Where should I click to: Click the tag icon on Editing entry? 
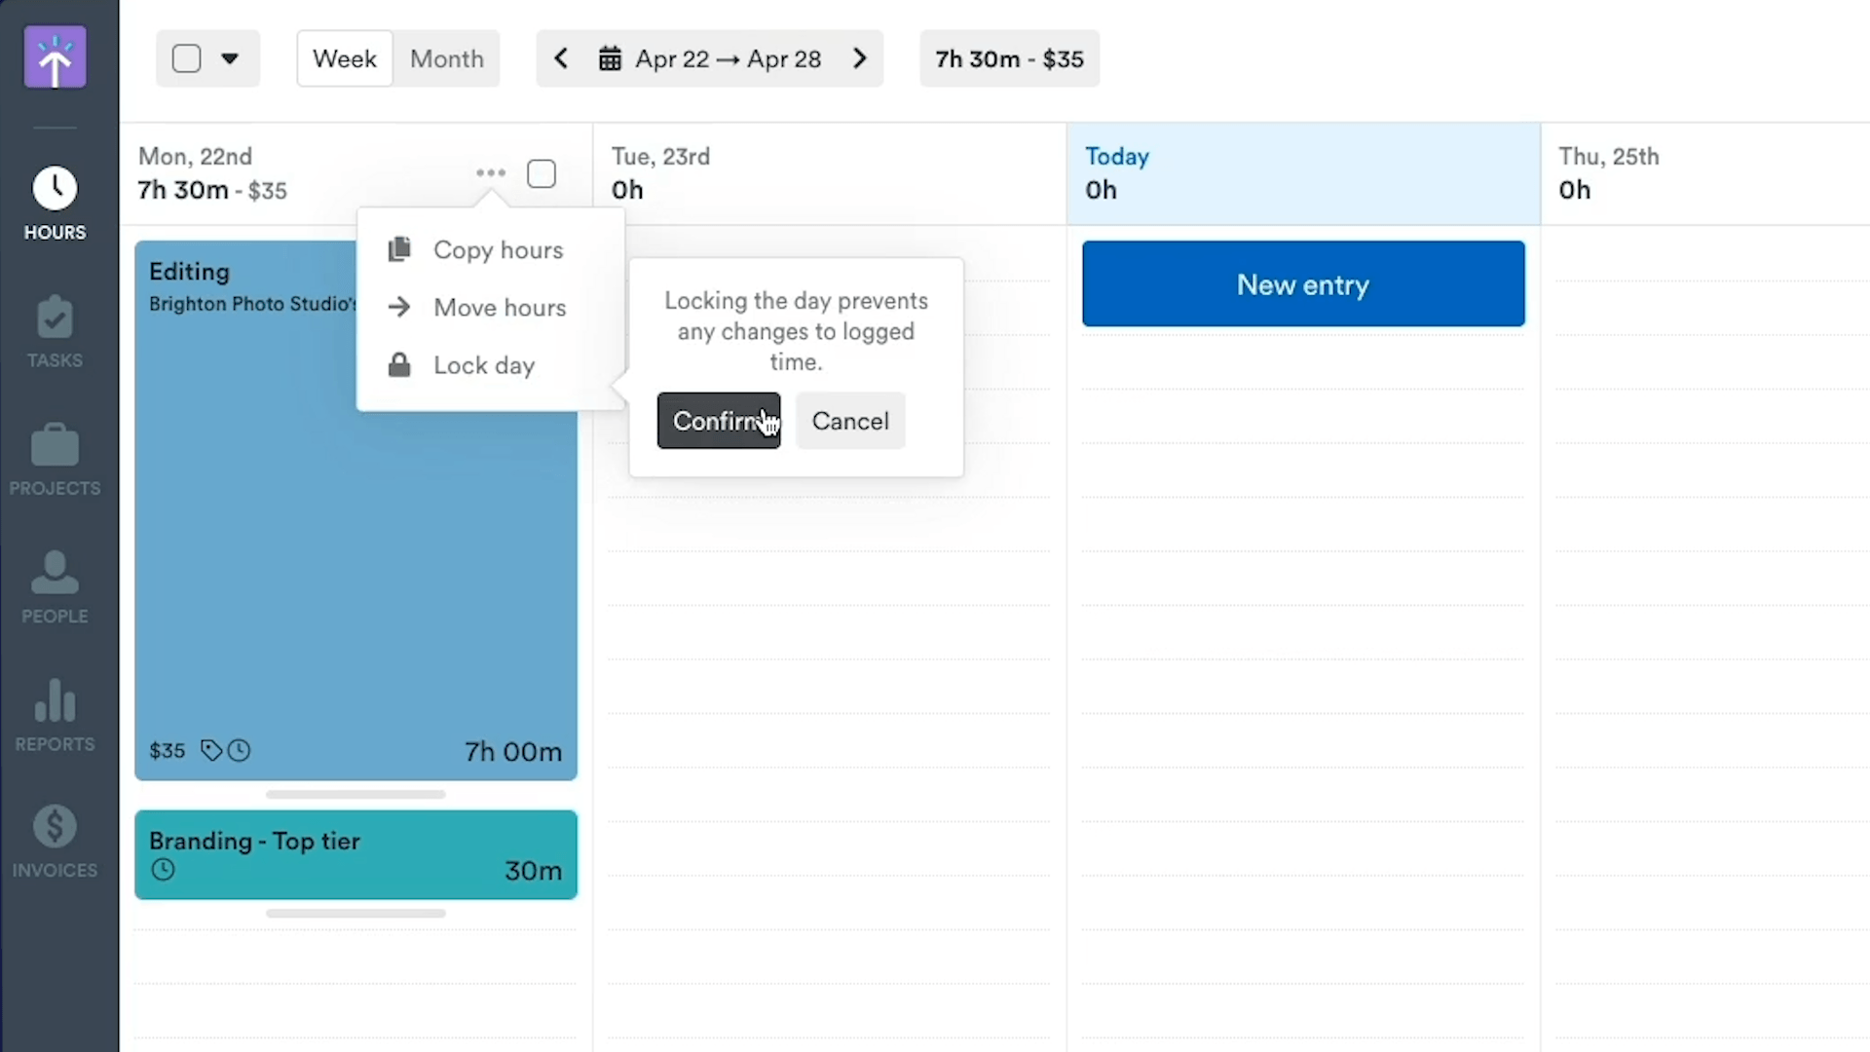click(x=210, y=750)
